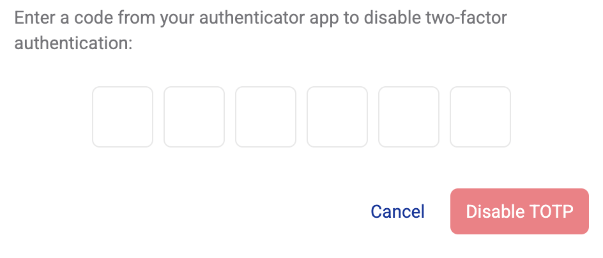Viewport: 603px width, 258px height.
Task: Place cursor in the third TOTP digit field
Action: point(266,117)
